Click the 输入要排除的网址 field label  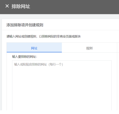[25, 57]
